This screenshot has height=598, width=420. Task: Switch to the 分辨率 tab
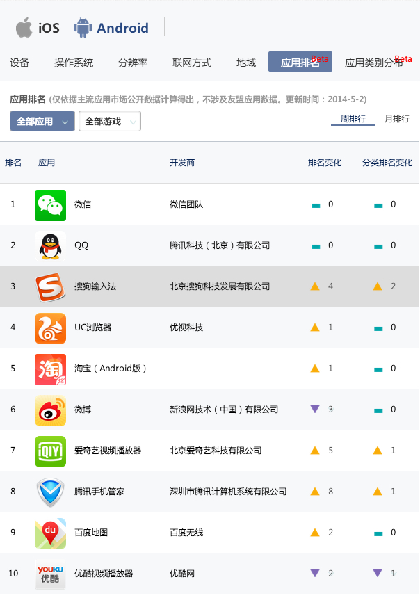pos(133,63)
